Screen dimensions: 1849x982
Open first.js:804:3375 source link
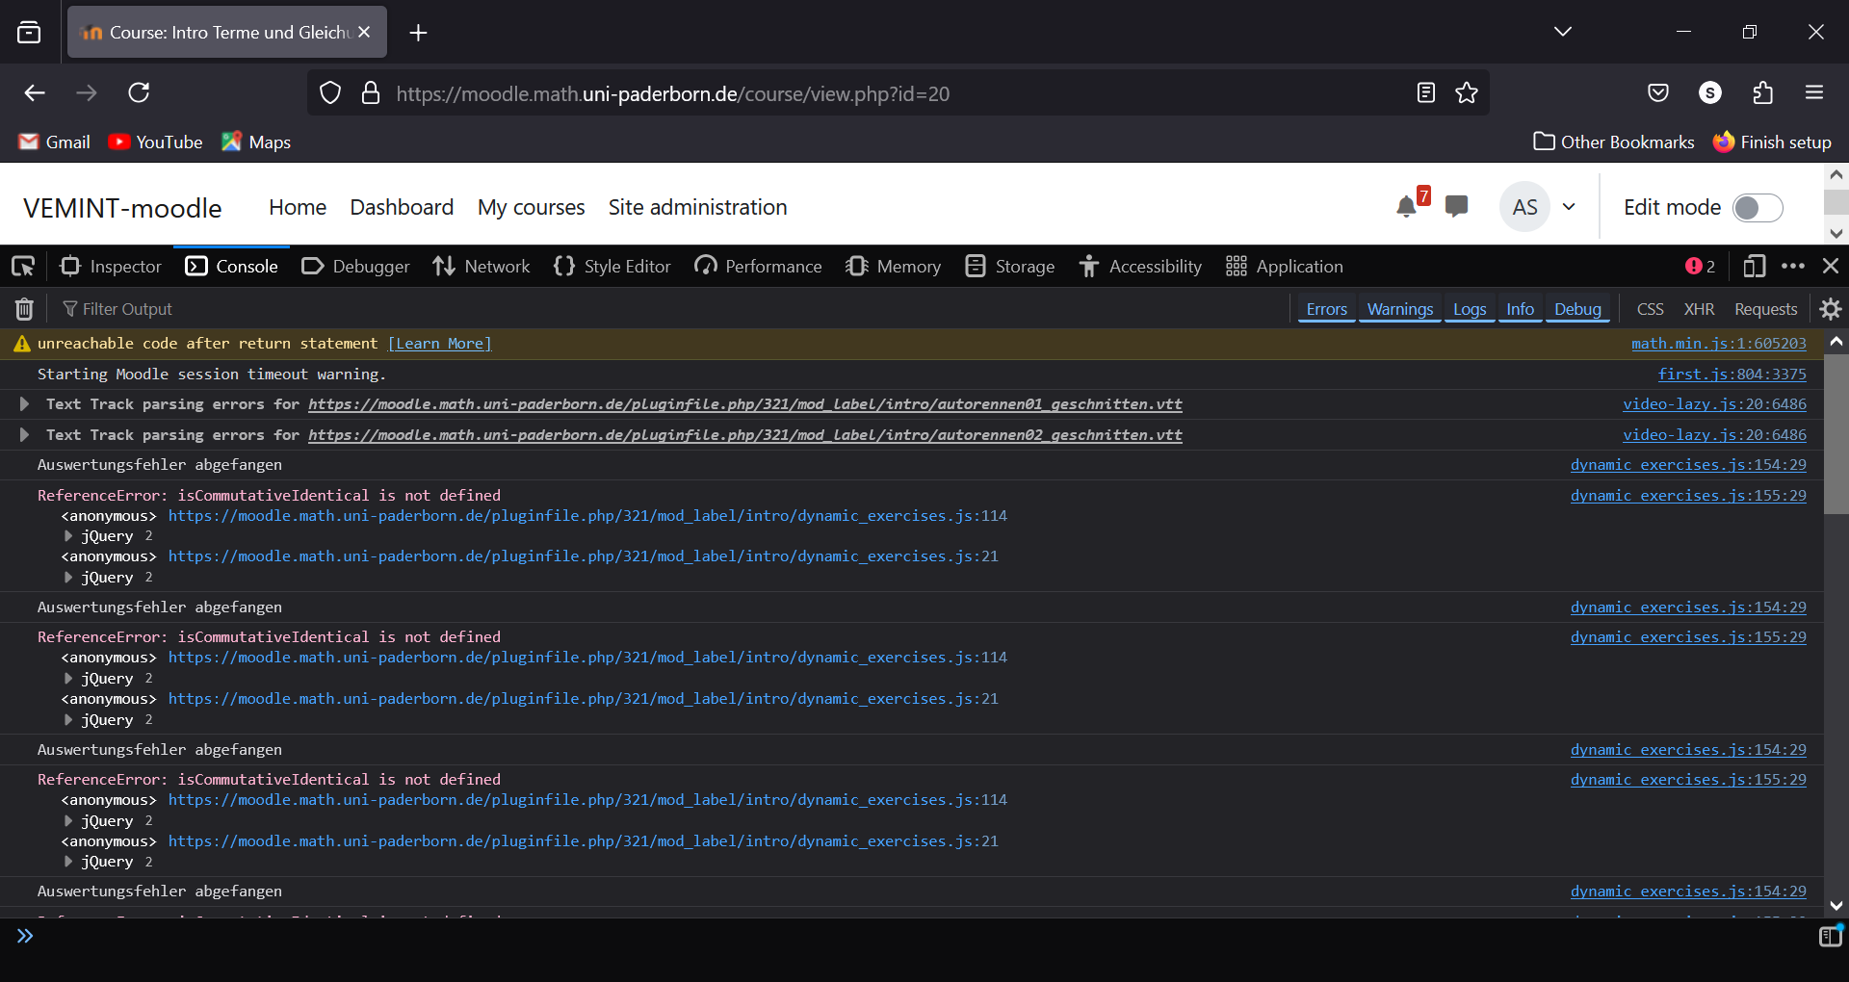[x=1732, y=375]
